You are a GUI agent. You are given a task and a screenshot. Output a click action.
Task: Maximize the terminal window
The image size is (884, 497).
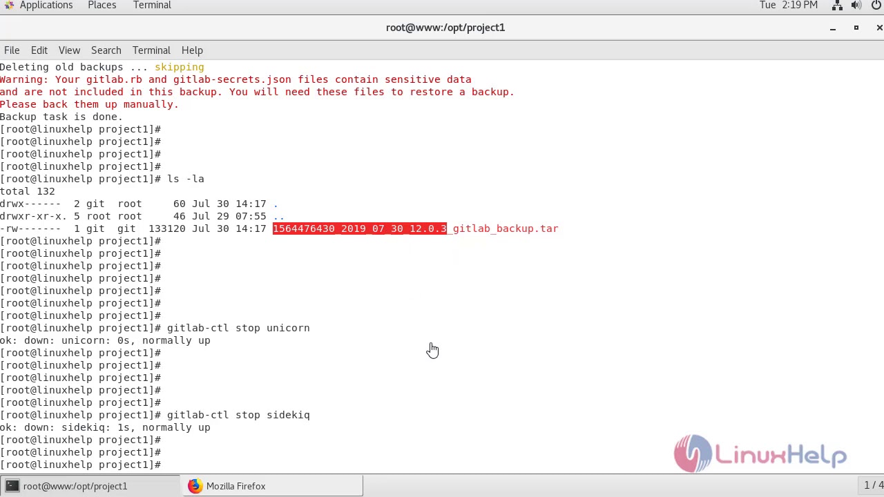pyautogui.click(x=856, y=28)
